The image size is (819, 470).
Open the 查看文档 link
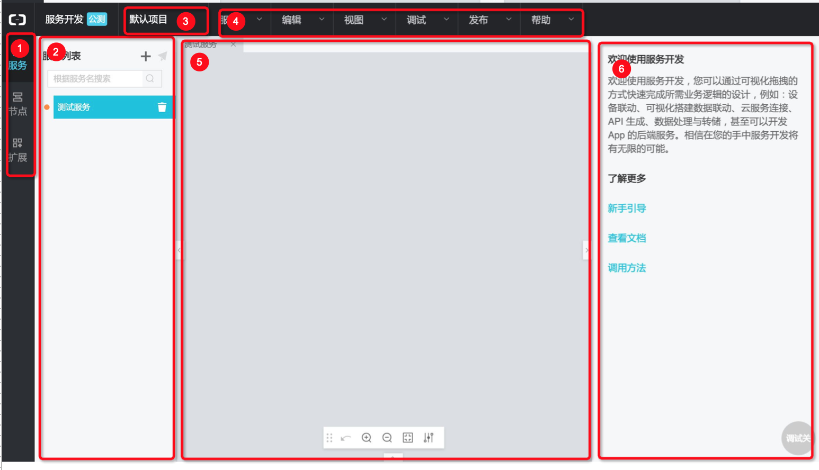pos(627,238)
